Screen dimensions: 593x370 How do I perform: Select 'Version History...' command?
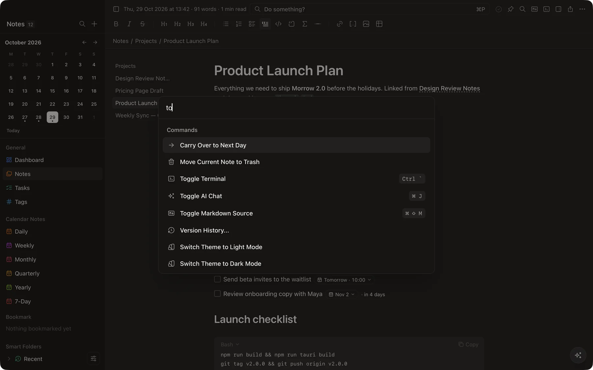(296, 230)
